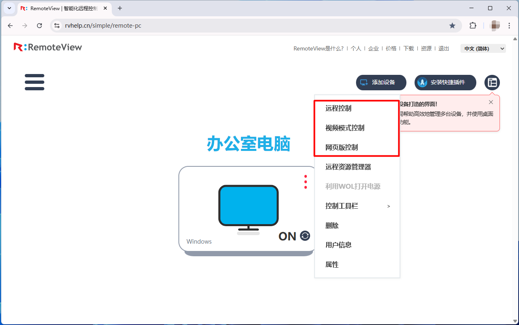The image size is (519, 325).
Task: Close the pink tooltip notice
Action: (491, 102)
